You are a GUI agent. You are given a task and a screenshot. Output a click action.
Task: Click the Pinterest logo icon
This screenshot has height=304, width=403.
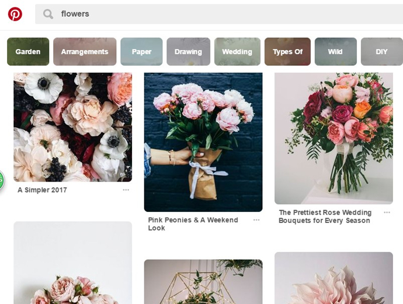click(x=15, y=14)
